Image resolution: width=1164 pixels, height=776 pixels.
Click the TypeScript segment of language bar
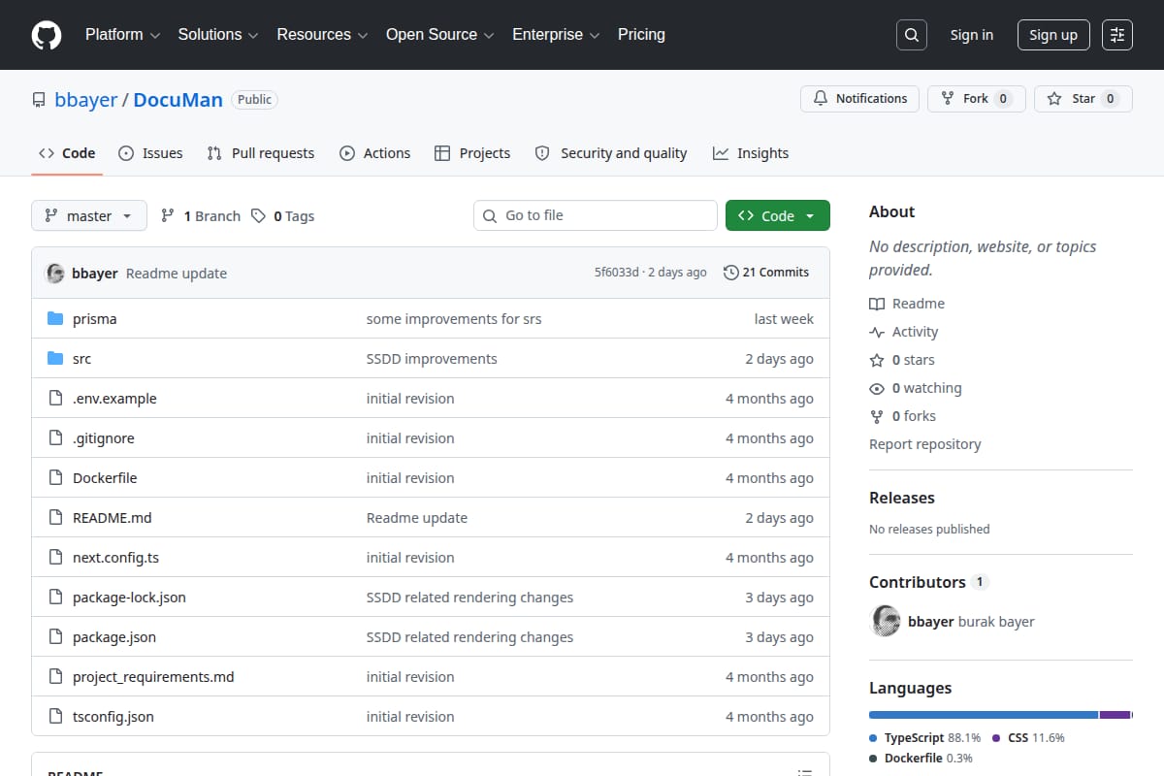pyautogui.click(x=984, y=715)
